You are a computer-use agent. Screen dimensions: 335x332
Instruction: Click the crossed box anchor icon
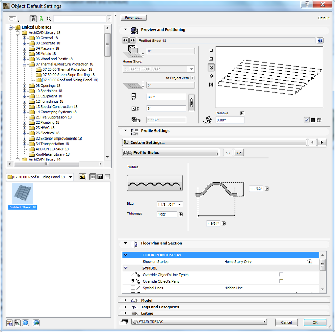[313, 120]
